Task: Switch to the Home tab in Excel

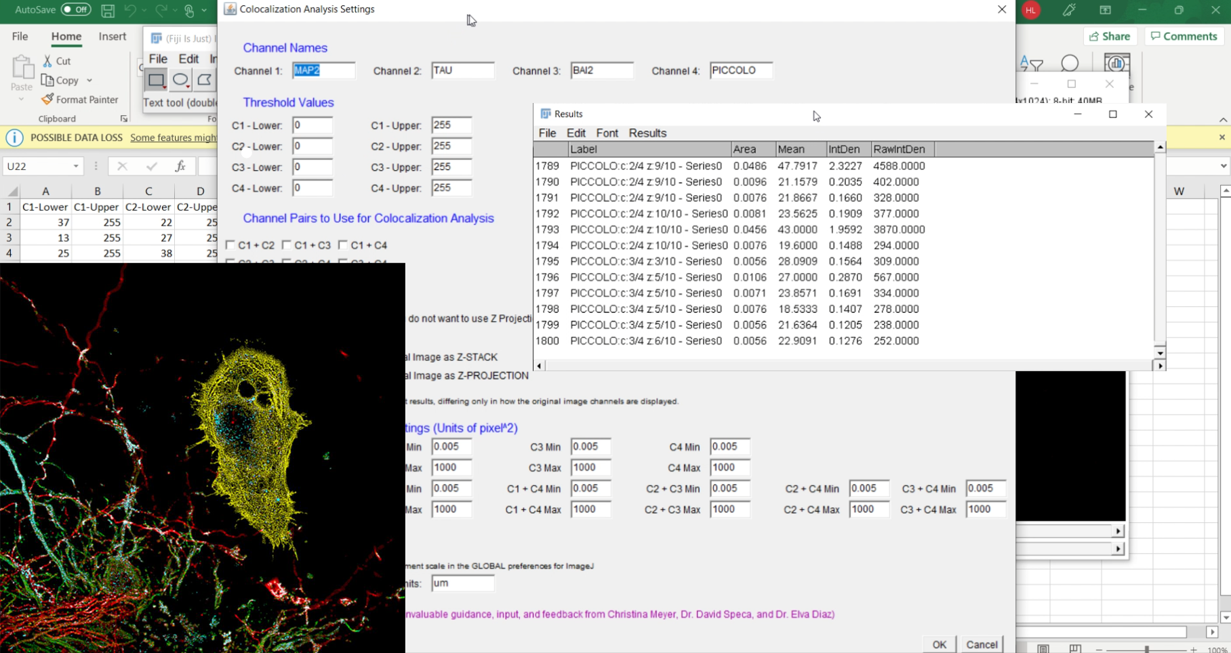Action: pyautogui.click(x=66, y=37)
